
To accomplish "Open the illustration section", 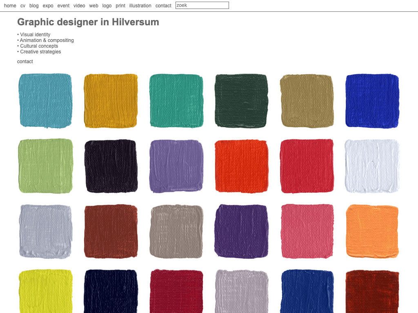I will [x=140, y=6].
